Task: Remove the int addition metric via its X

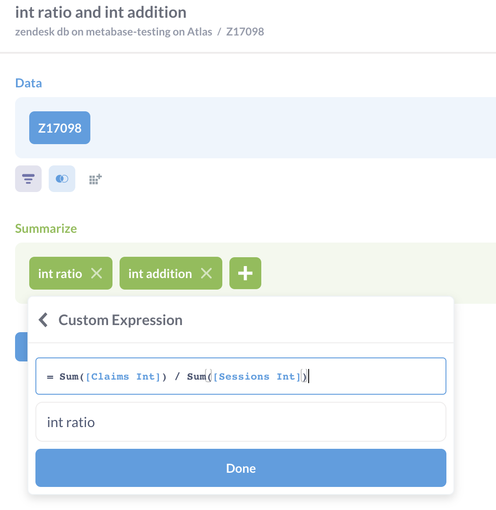Action: [206, 273]
